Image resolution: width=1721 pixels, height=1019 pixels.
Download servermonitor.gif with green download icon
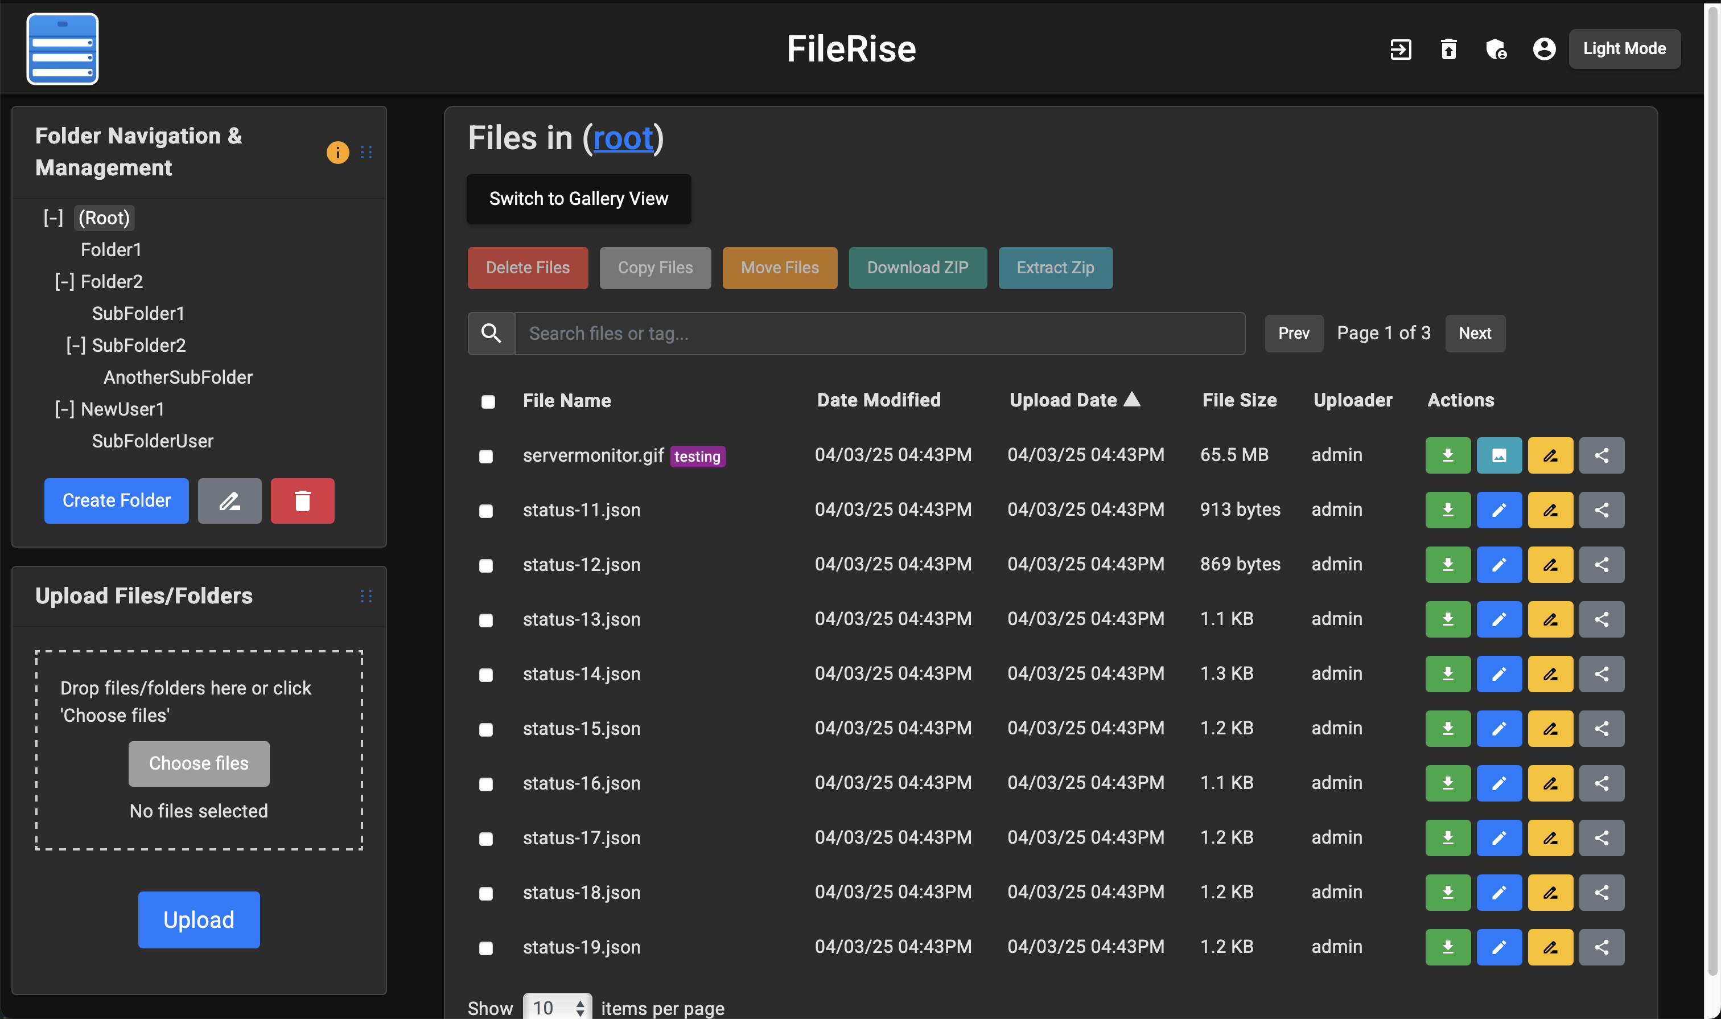click(x=1448, y=455)
